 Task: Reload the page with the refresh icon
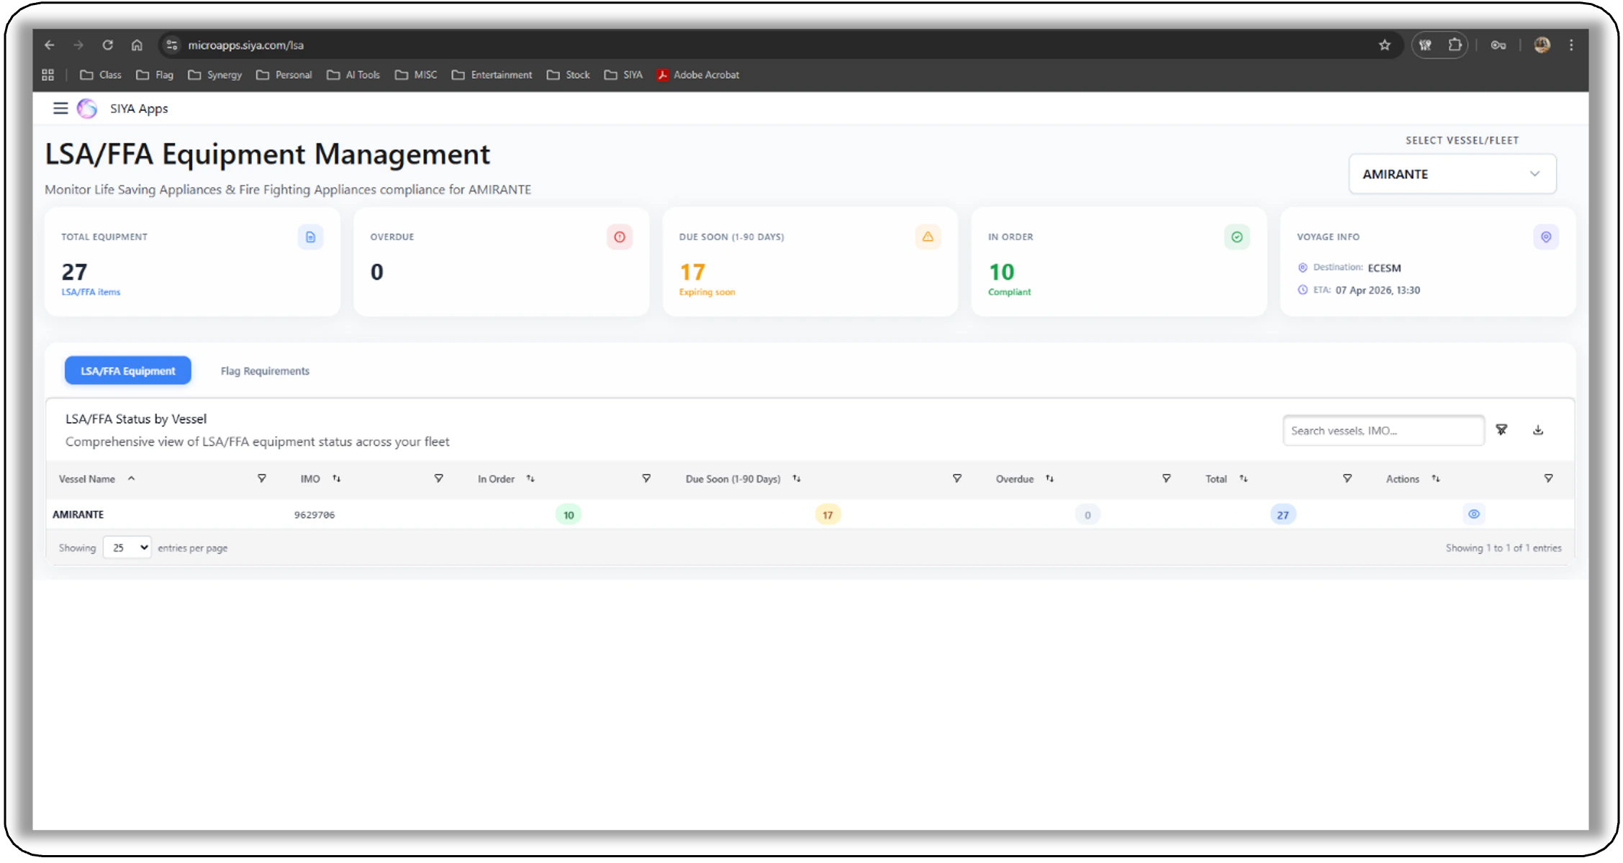(107, 45)
